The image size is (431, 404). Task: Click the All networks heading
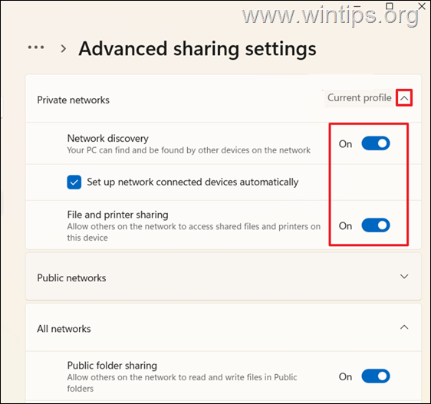pos(64,329)
